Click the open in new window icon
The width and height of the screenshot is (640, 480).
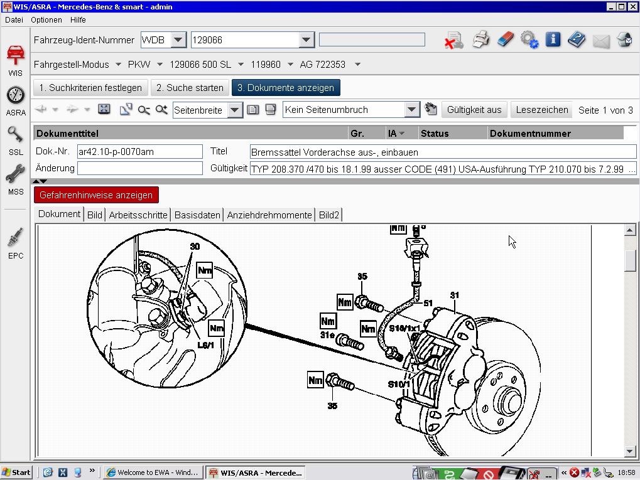coord(126,109)
